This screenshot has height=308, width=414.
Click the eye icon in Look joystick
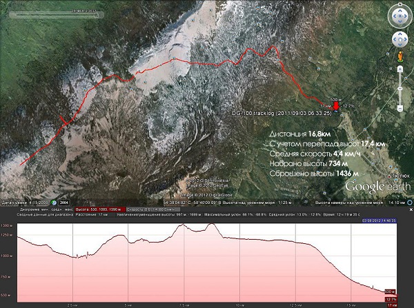coord(400,14)
